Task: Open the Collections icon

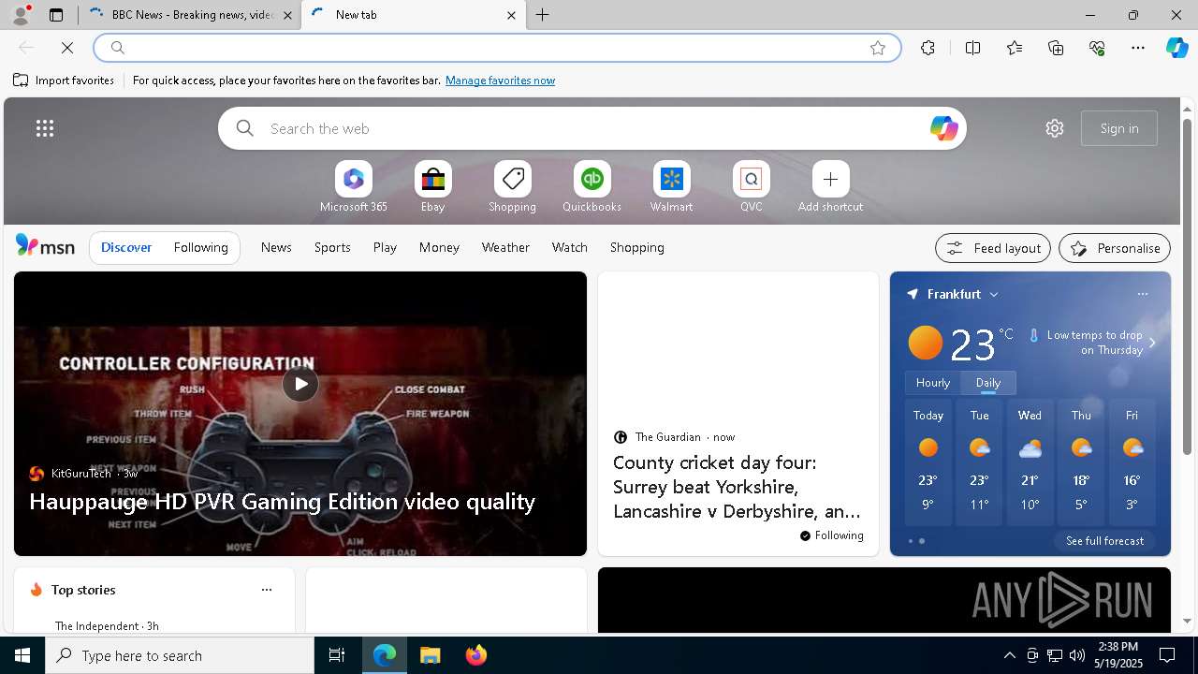Action: point(1056,48)
